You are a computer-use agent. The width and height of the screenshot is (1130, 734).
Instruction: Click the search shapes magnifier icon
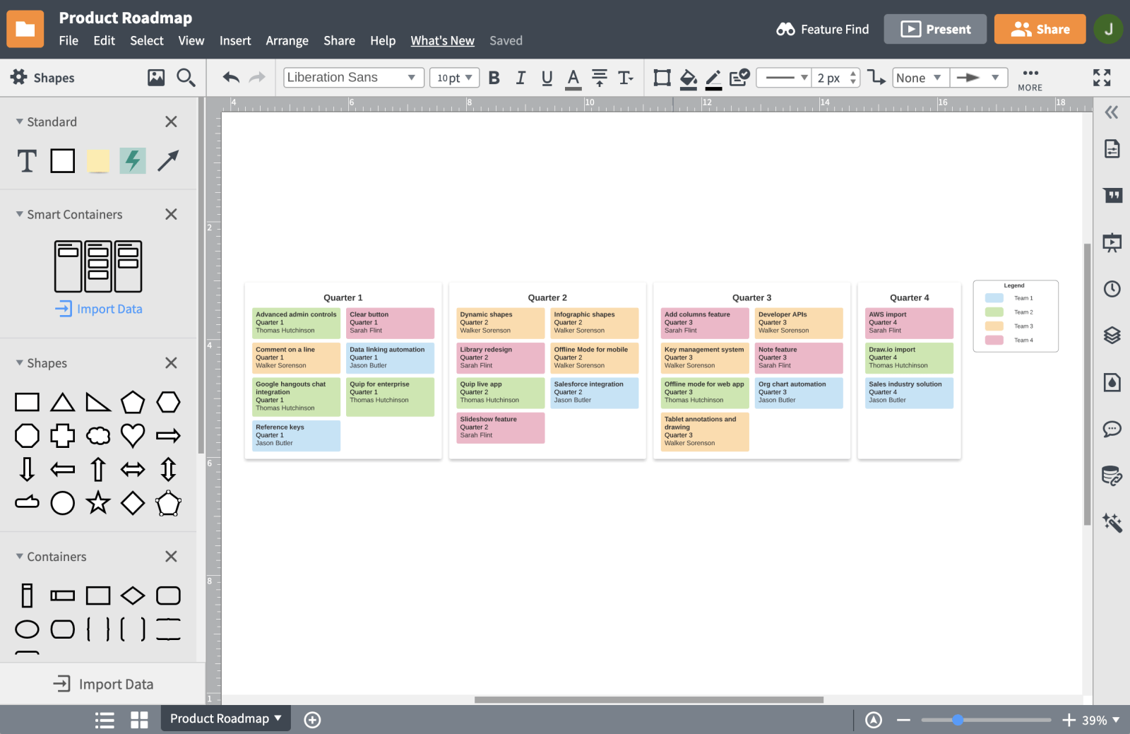pyautogui.click(x=186, y=78)
